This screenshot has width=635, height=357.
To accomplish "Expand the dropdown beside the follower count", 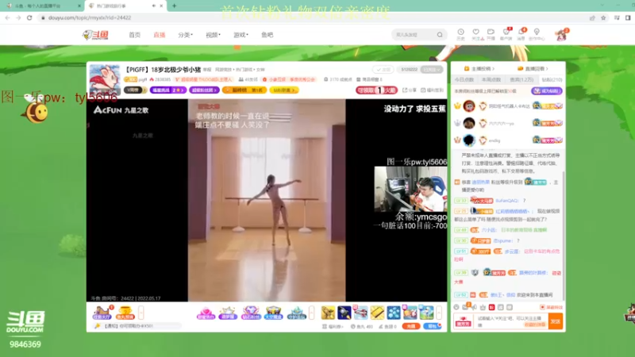I will [x=432, y=70].
